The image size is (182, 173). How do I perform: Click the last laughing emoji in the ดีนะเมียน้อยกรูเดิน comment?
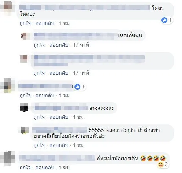click(x=163, y=158)
